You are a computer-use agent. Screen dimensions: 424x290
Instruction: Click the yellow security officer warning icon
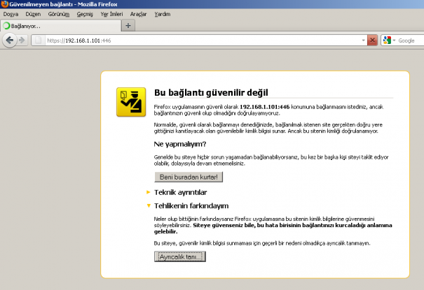tap(131, 102)
